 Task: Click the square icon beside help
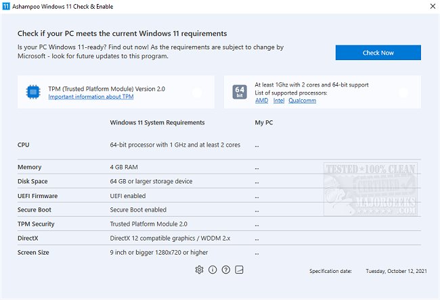pyautogui.click(x=239, y=270)
